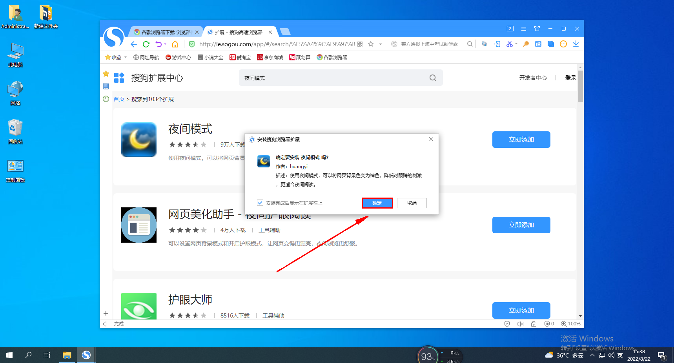Viewport: 674px width, 363px height.
Task: Open the history clock sidebar icon
Action: pos(106,99)
